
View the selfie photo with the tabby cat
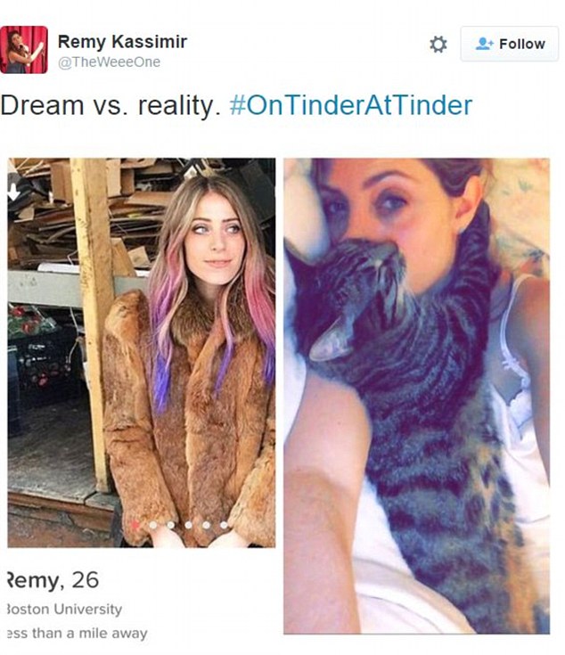tap(417, 396)
